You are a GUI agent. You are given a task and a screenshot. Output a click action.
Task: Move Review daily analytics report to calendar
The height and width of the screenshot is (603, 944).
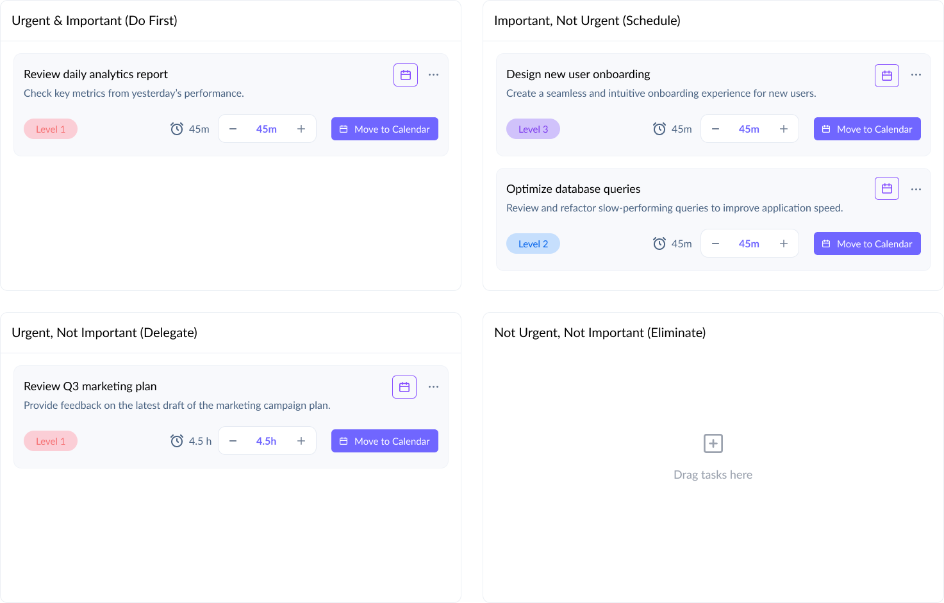pyautogui.click(x=385, y=129)
